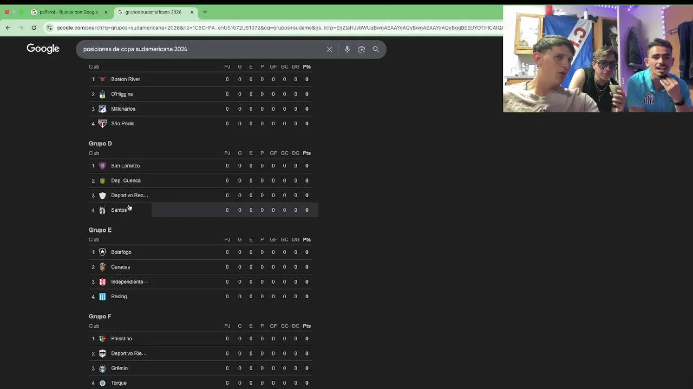This screenshot has height=389, width=693.
Task: Click Botafogo club crest
Action: (x=102, y=252)
